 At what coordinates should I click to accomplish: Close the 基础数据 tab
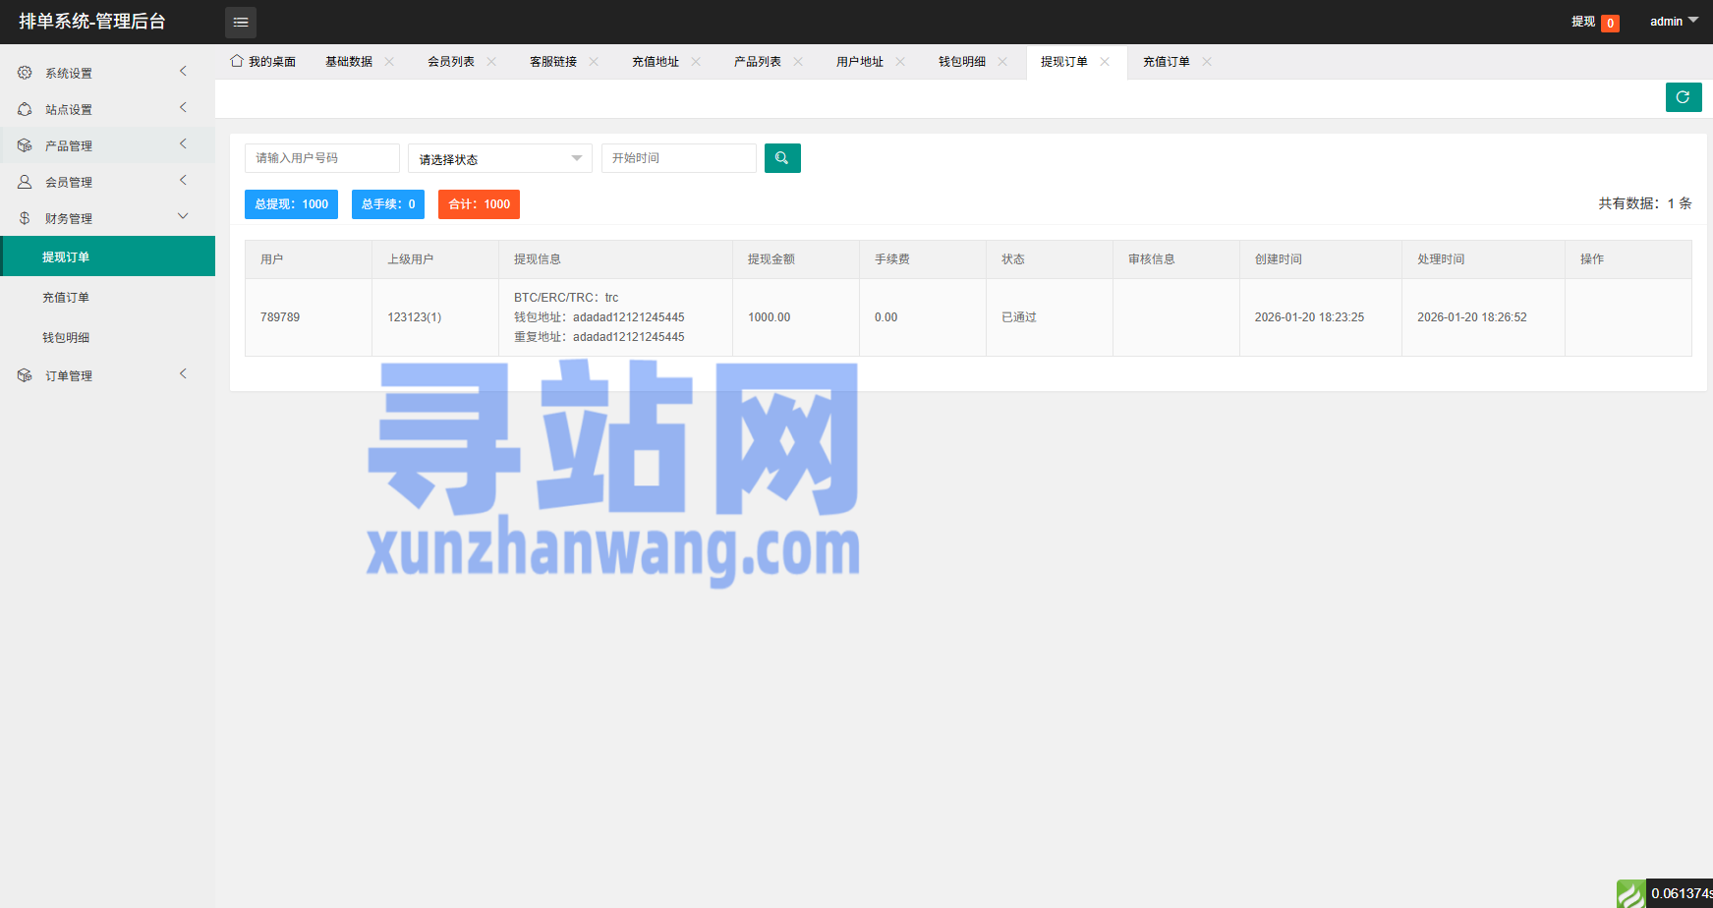pyautogui.click(x=390, y=62)
